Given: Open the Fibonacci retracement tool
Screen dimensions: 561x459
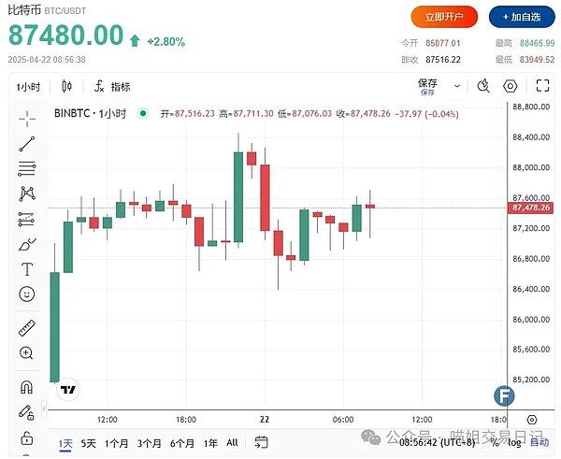Looking at the screenshot, I should [x=26, y=169].
